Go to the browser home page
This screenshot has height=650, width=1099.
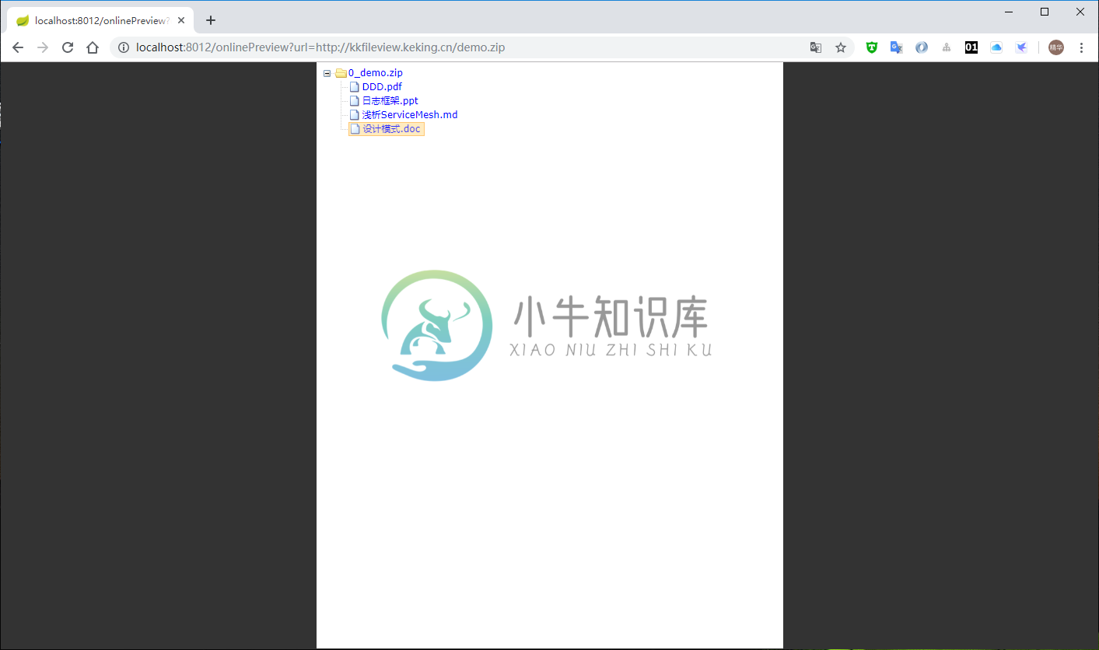(93, 47)
